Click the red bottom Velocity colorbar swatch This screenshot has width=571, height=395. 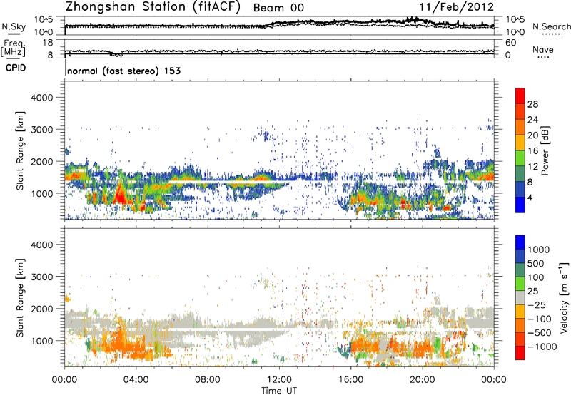[x=520, y=353]
